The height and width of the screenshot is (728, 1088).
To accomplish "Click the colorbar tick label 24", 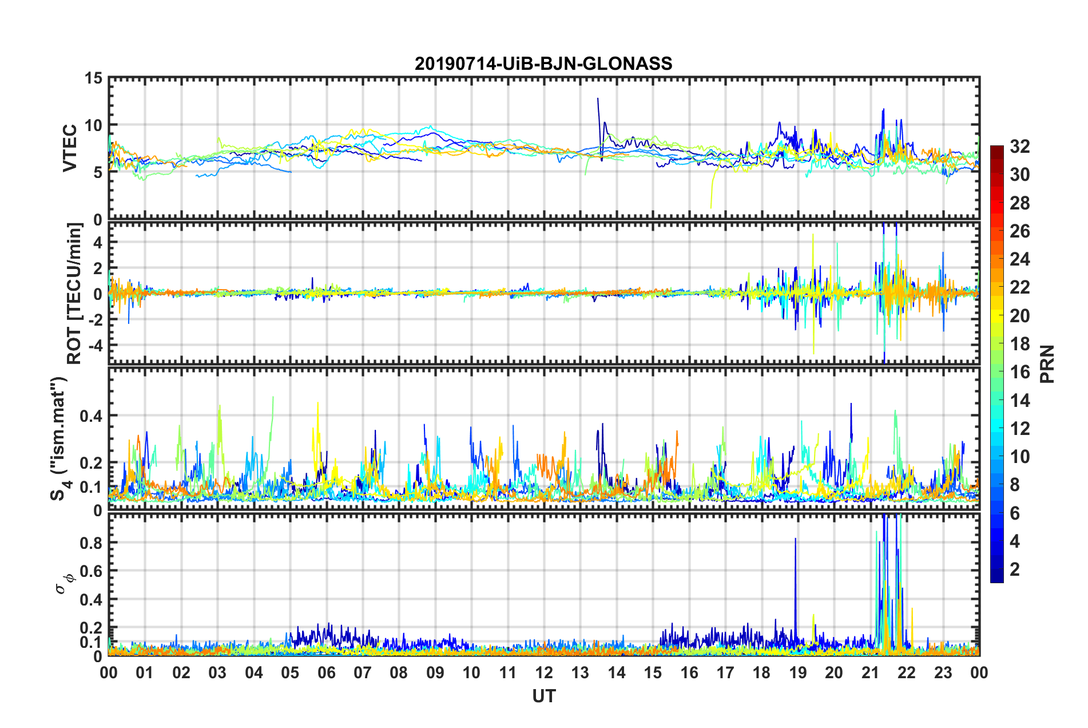I will (x=1019, y=259).
